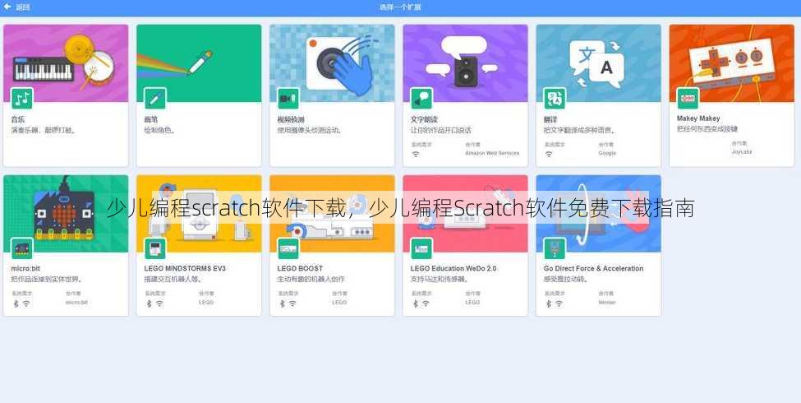This screenshot has width=801, height=403.
Task: Click the Bluetooth icon on LEGO BOOST card
Action: click(x=282, y=303)
